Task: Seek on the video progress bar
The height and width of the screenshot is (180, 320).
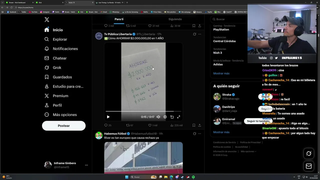Action: 143,111
